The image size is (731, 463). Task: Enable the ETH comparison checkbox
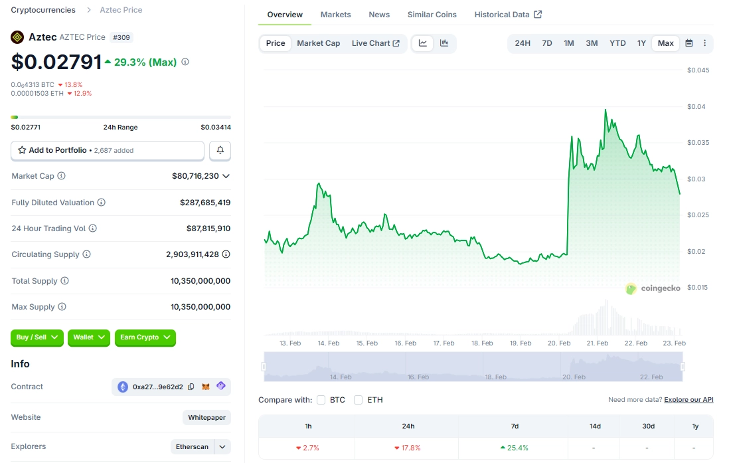click(x=359, y=400)
